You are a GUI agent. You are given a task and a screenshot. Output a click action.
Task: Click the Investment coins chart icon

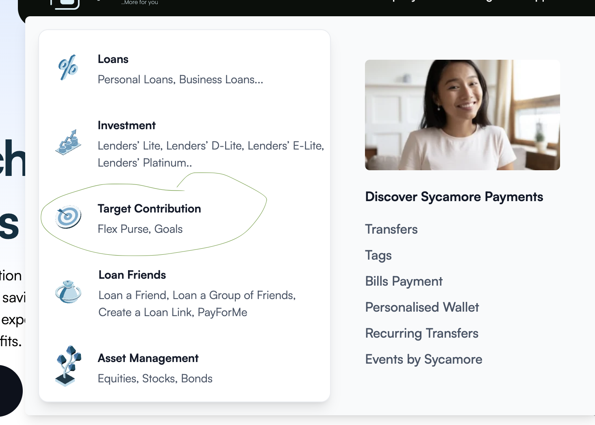pos(68,143)
